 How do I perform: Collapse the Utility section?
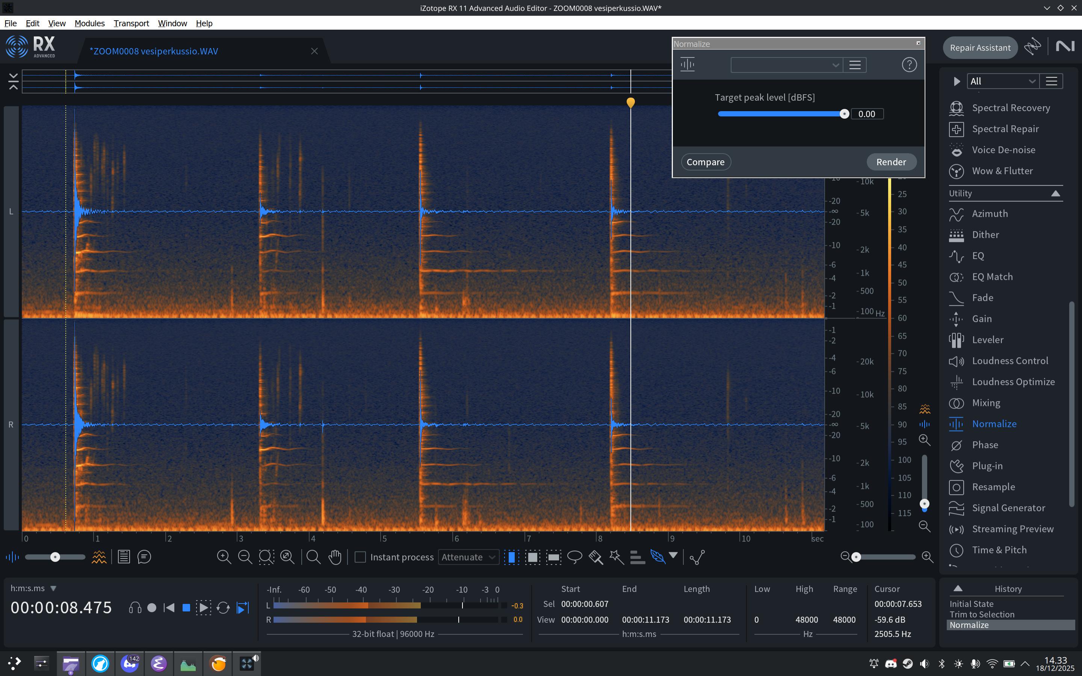point(1055,193)
